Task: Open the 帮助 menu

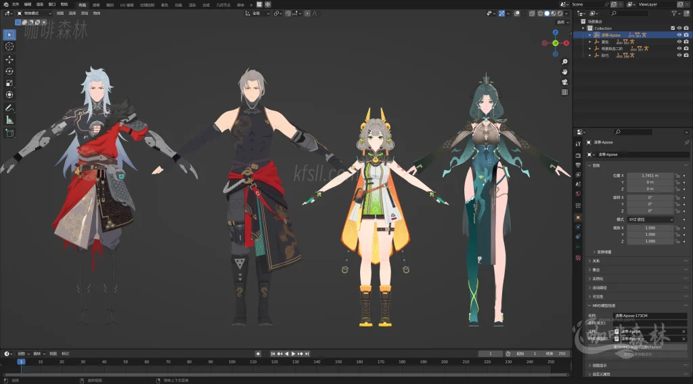Action: [x=64, y=5]
